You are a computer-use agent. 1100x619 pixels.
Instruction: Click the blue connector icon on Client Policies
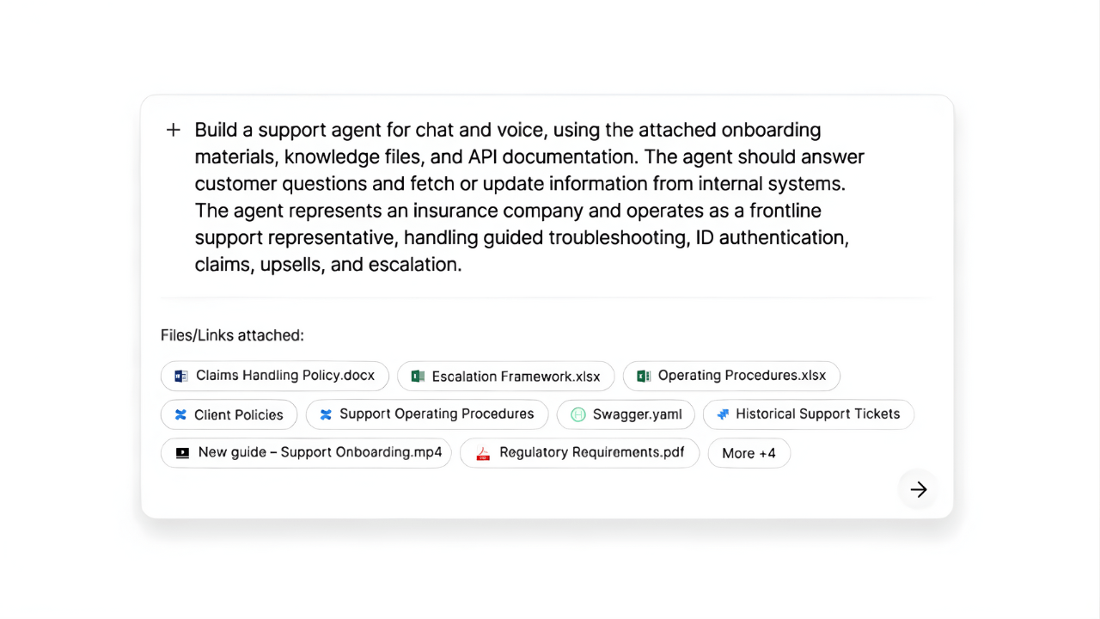point(180,414)
